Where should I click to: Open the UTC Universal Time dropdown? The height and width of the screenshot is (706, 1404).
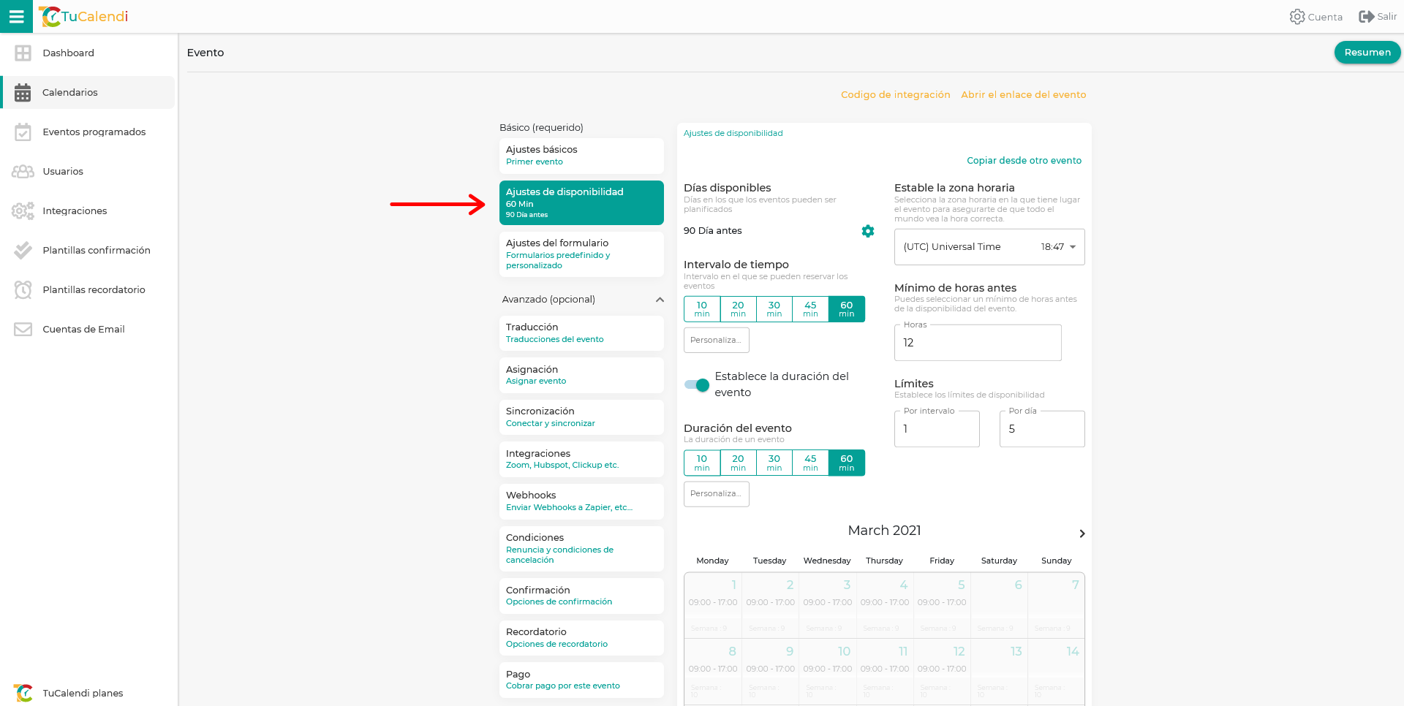989,247
